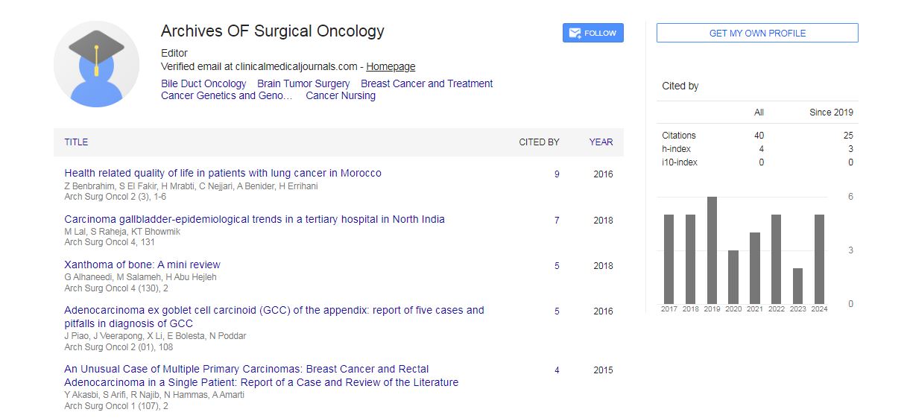This screenshot has height=418, width=907.
Task: Sort articles by Title column header
Action: point(76,142)
